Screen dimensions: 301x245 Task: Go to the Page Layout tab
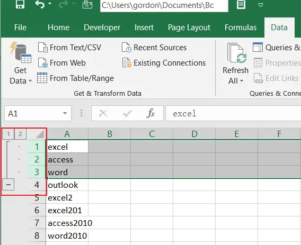189,28
